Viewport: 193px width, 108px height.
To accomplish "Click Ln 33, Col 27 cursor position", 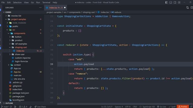I will pos(107,107).
